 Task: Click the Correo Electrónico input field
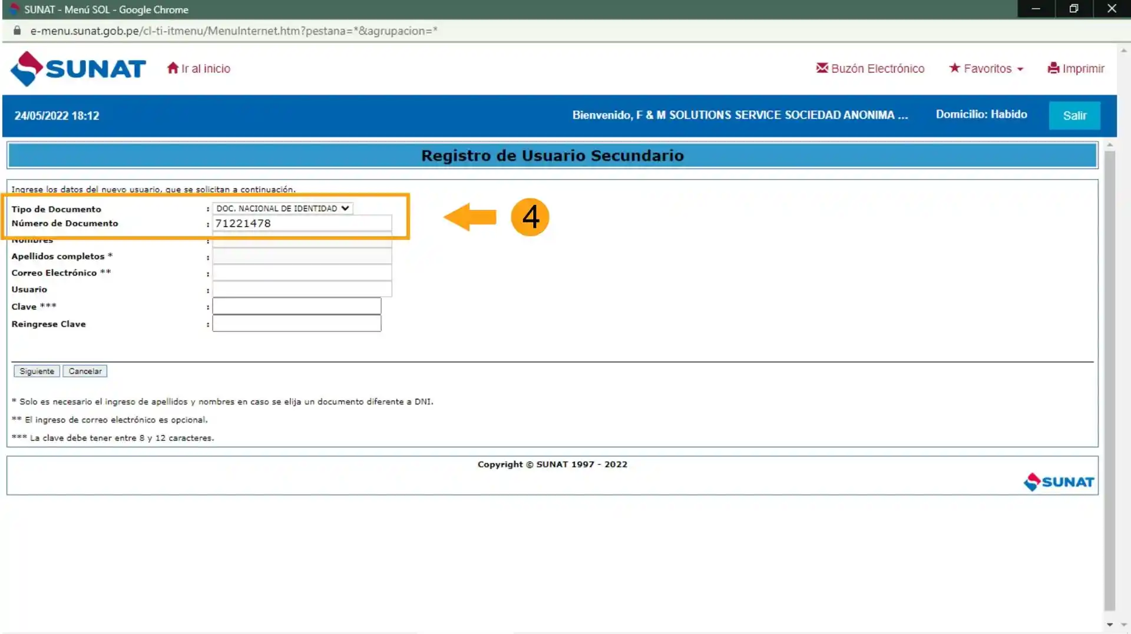pyautogui.click(x=302, y=273)
